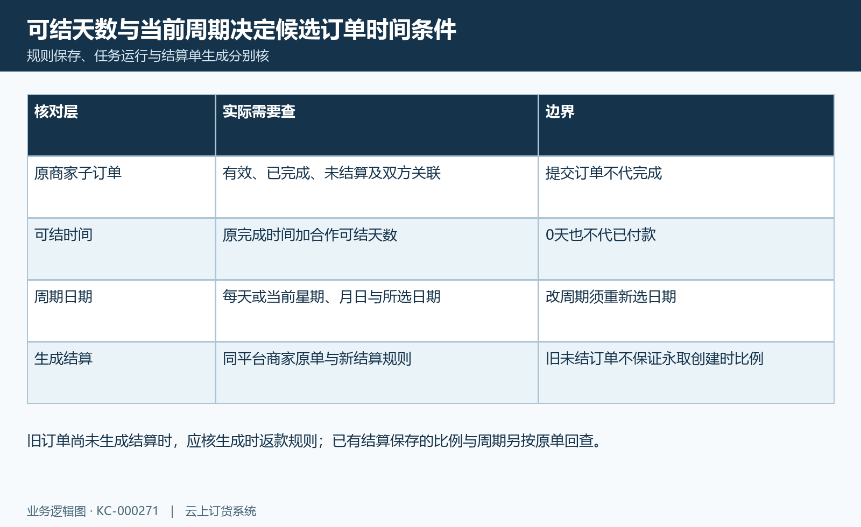Click footer text 业务逻辑图 · KC-000271
Image resolution: width=861 pixels, height=527 pixels.
click(93, 511)
